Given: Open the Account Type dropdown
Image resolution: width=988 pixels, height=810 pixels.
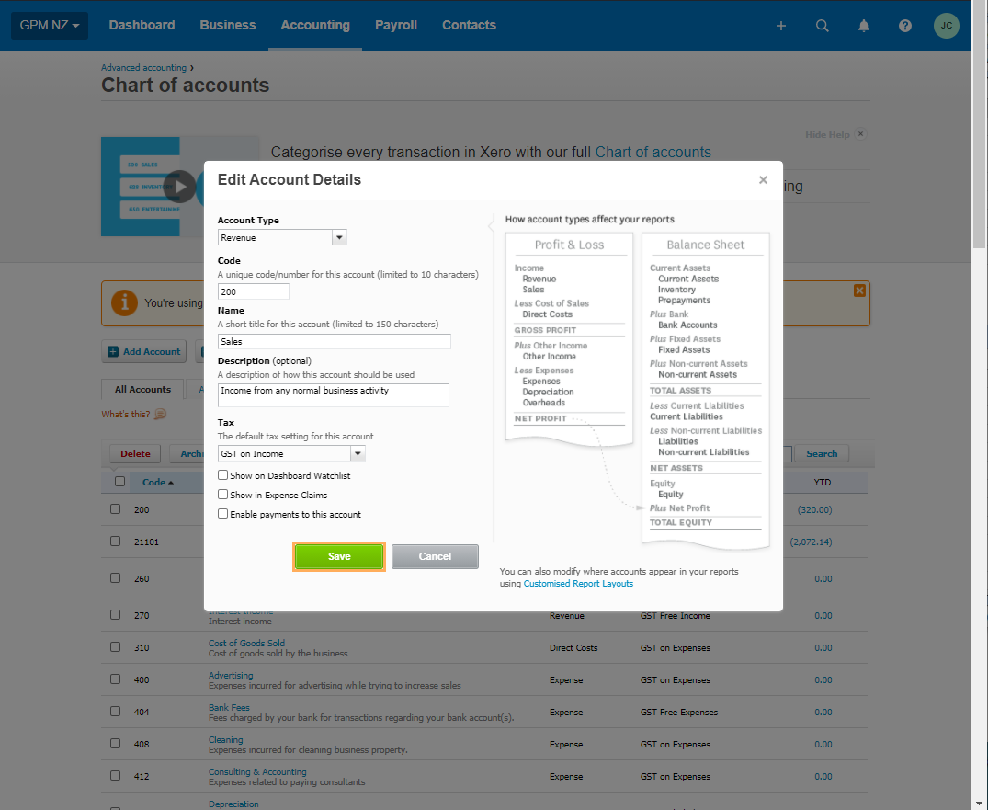Looking at the screenshot, I should (x=339, y=236).
